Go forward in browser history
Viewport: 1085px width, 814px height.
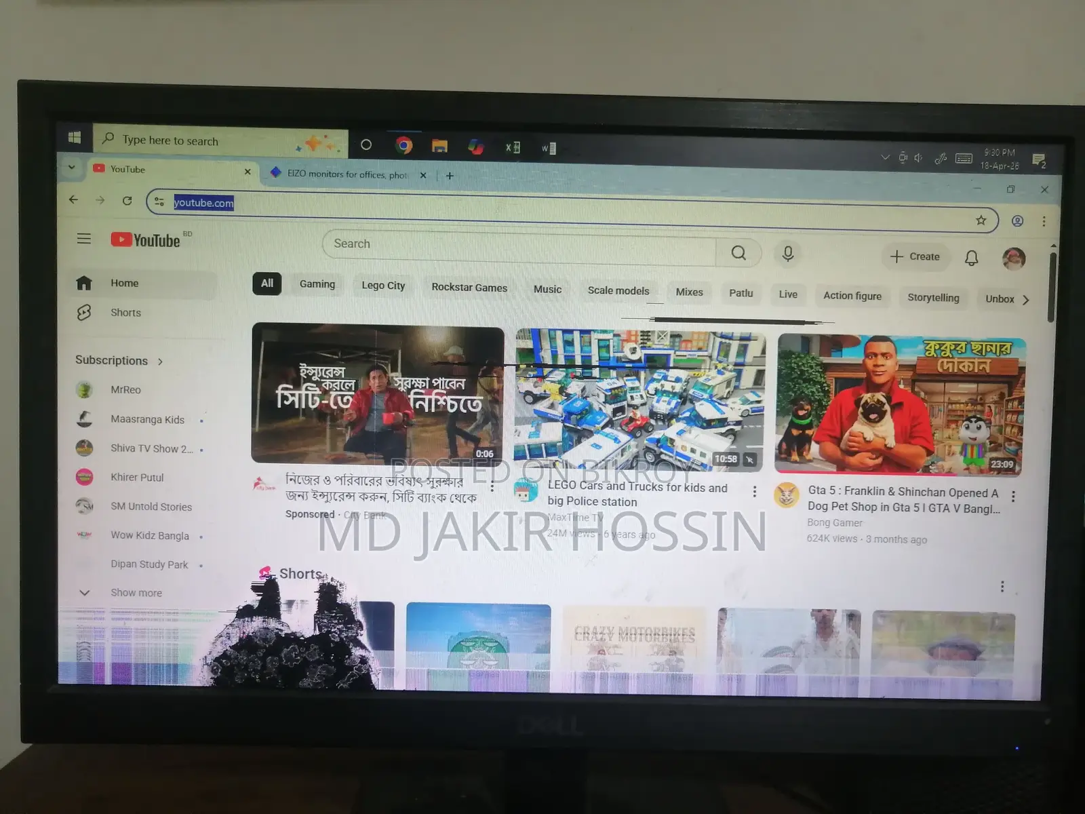click(100, 200)
